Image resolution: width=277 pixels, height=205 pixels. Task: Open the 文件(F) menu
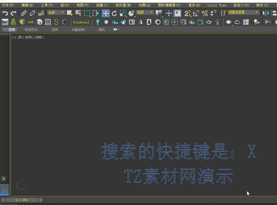(8, 5)
